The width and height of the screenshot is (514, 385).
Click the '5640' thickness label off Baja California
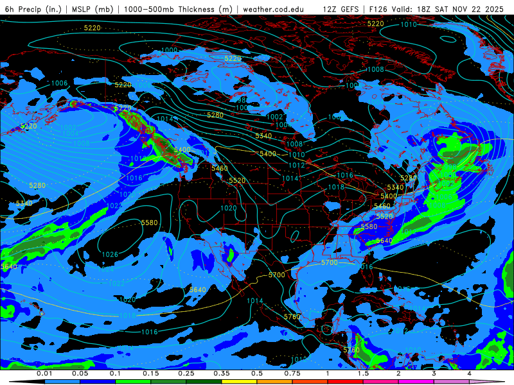point(198,290)
